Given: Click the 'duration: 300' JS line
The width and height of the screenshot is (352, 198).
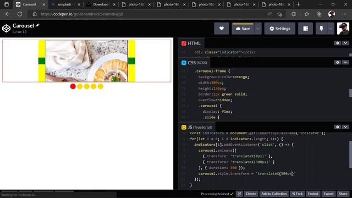Looking at the screenshot, I should coord(222,168).
